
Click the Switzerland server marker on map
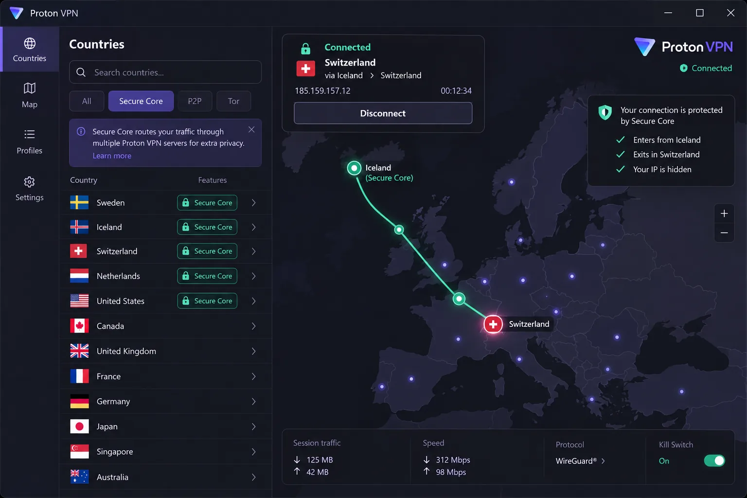point(493,324)
